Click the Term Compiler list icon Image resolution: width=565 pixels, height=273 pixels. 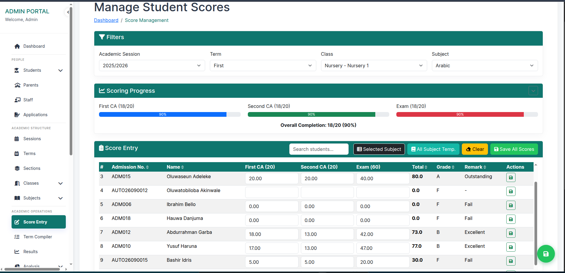(x=17, y=237)
